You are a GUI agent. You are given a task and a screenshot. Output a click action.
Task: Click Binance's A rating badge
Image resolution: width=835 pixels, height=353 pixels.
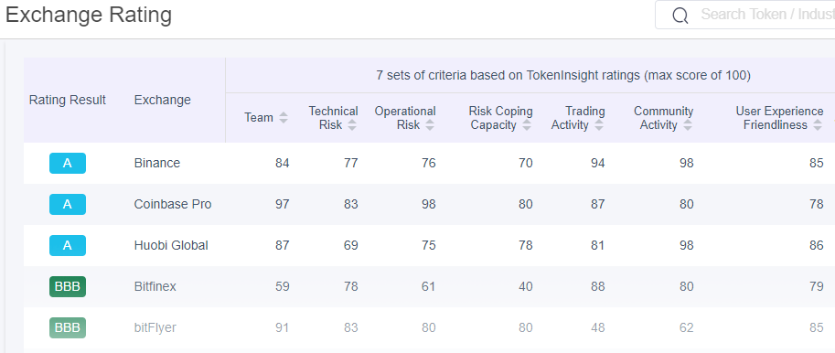tap(68, 163)
